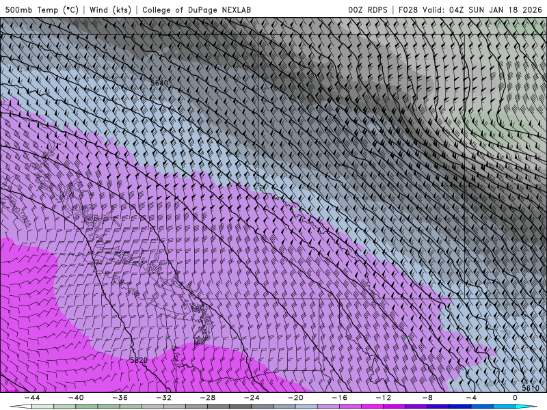Click the -28 colorbar label
This screenshot has height=410, width=547.
(208, 398)
